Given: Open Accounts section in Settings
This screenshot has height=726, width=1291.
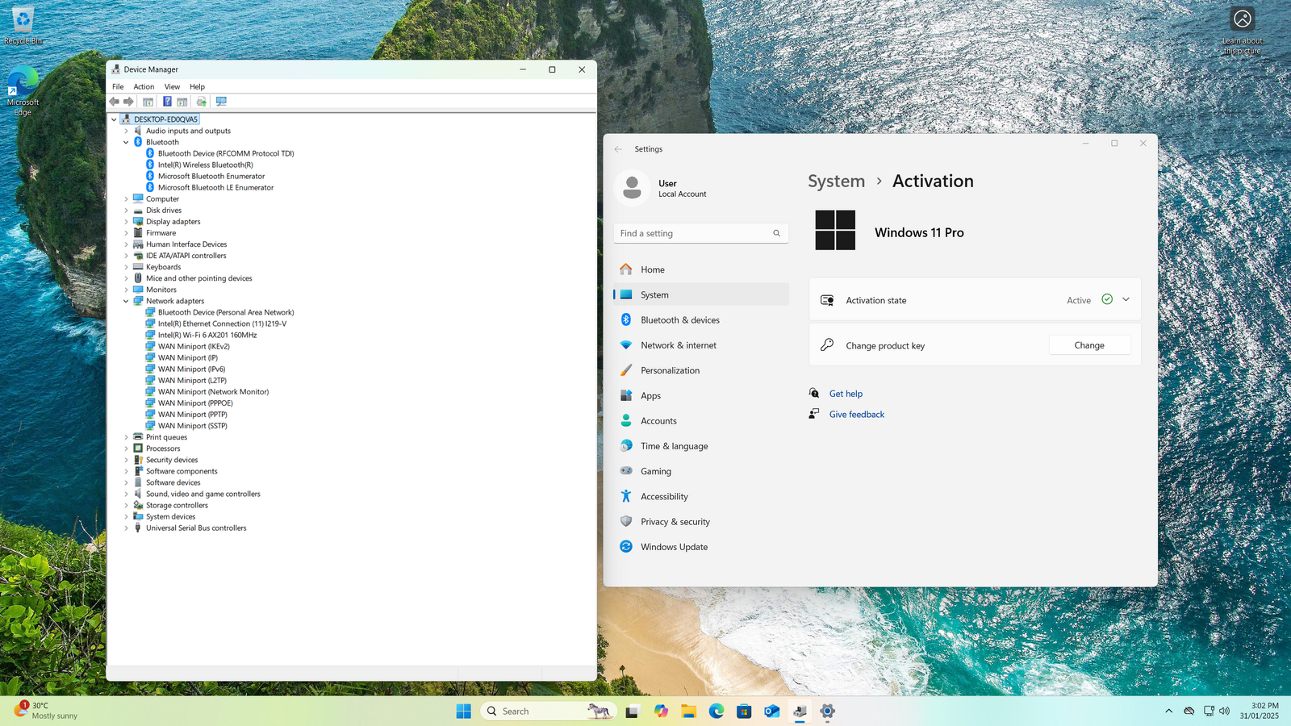Looking at the screenshot, I should coord(701,421).
